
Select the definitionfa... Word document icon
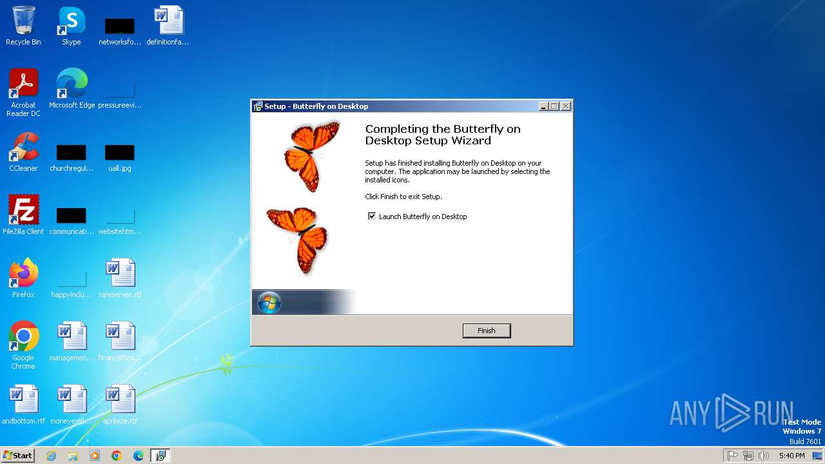tap(168, 26)
